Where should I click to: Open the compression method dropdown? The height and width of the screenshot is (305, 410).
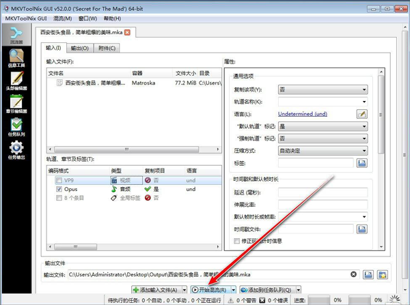(x=323, y=151)
